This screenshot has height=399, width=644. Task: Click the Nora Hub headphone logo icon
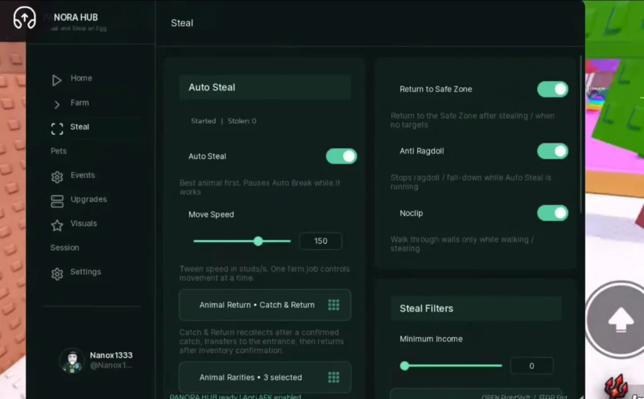[25, 18]
